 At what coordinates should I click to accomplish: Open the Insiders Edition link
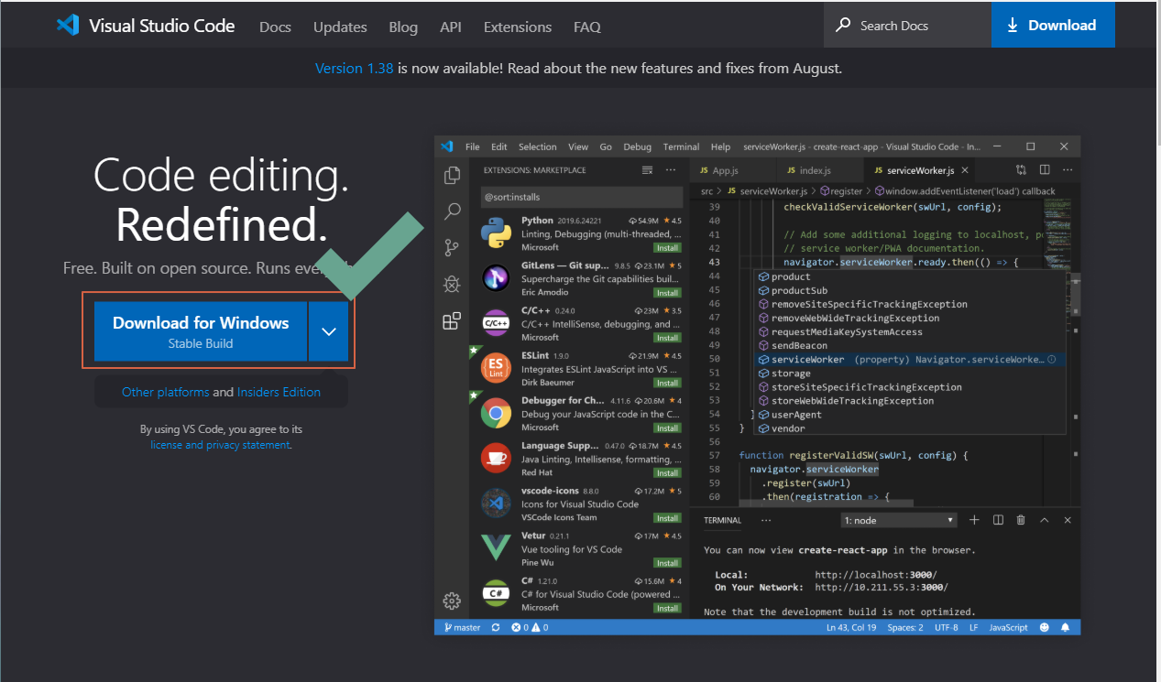tap(279, 392)
